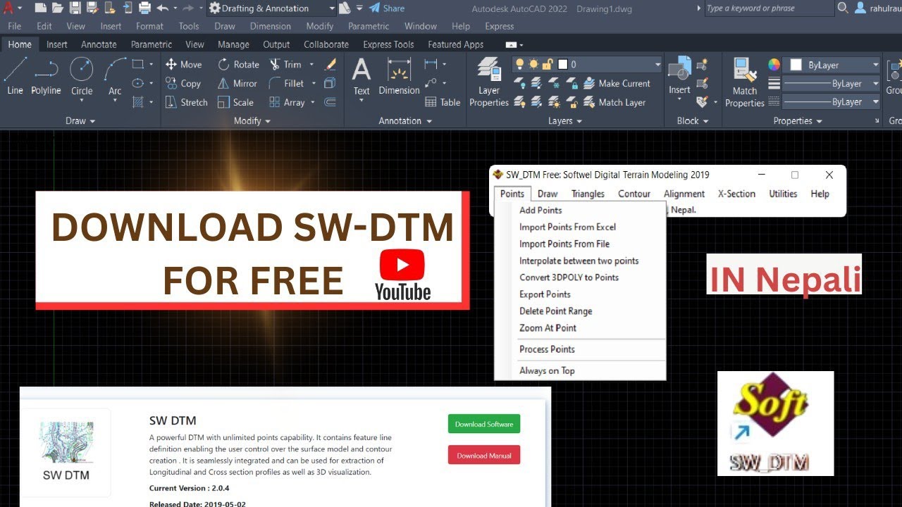Click the Open file icon in quick access toolbar
Viewport: 902px width, 507px height.
coord(57,8)
